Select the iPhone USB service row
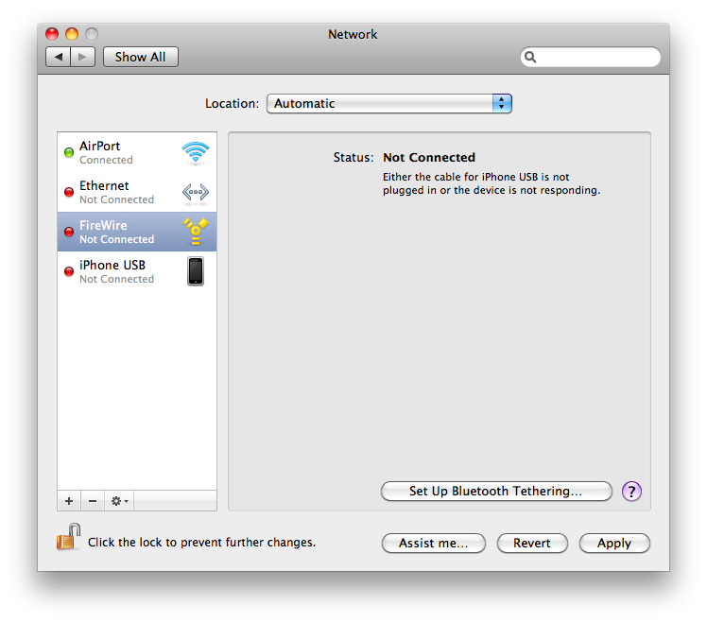 pos(137,271)
